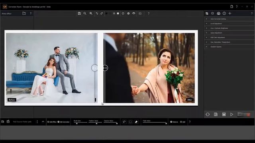Expand Gradient Opacity section
The height and width of the screenshot is (143, 255).
229,47
